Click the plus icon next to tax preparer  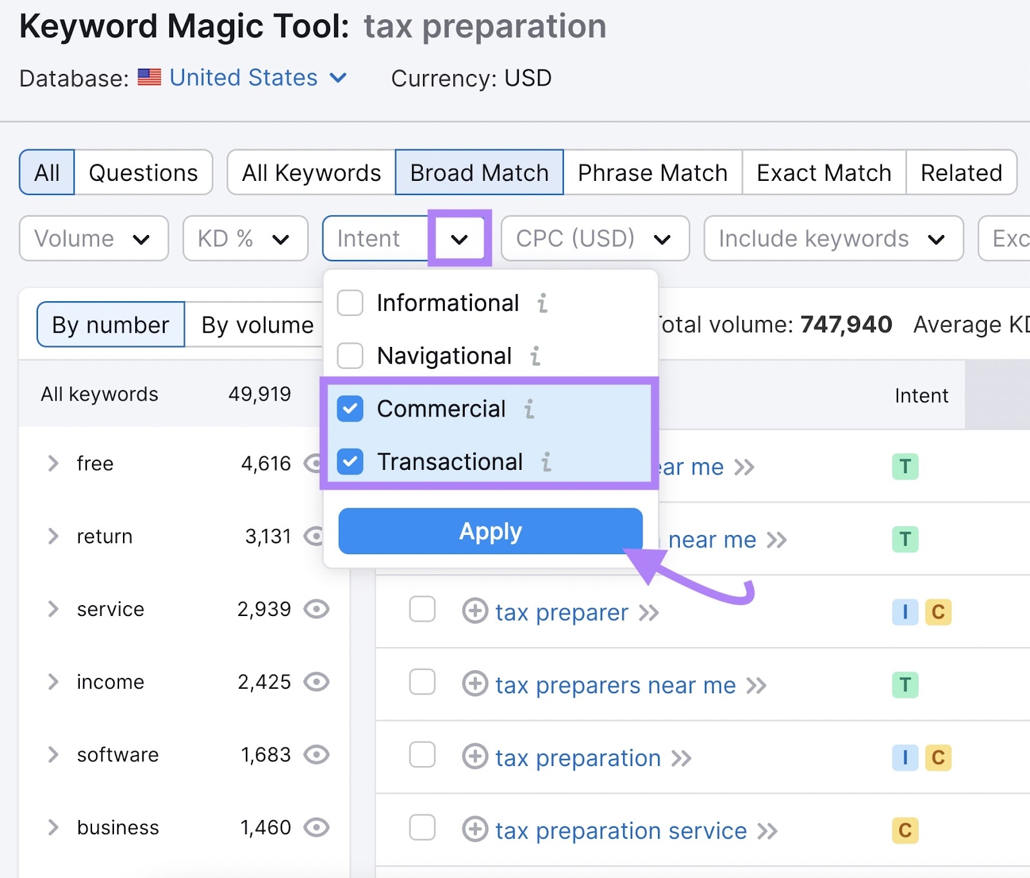tap(475, 612)
